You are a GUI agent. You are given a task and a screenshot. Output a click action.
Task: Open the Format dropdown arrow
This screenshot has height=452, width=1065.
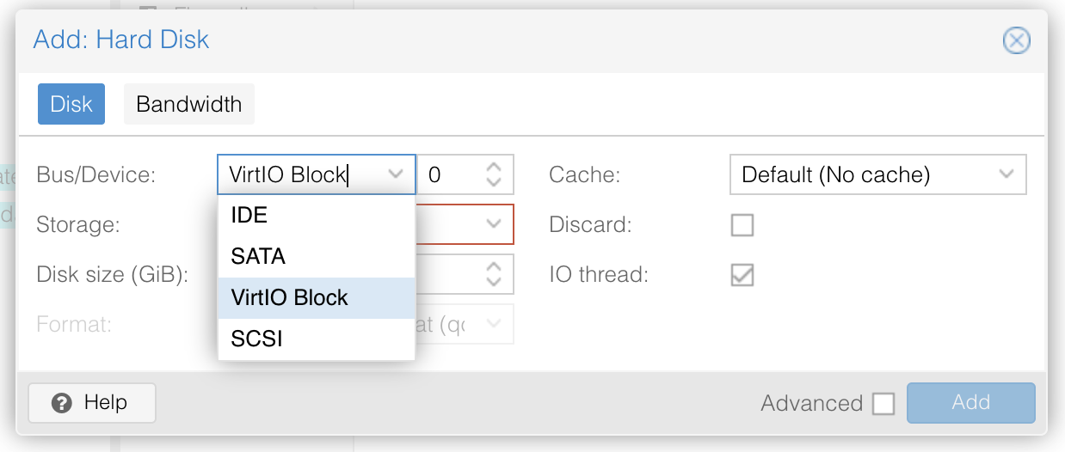click(494, 324)
